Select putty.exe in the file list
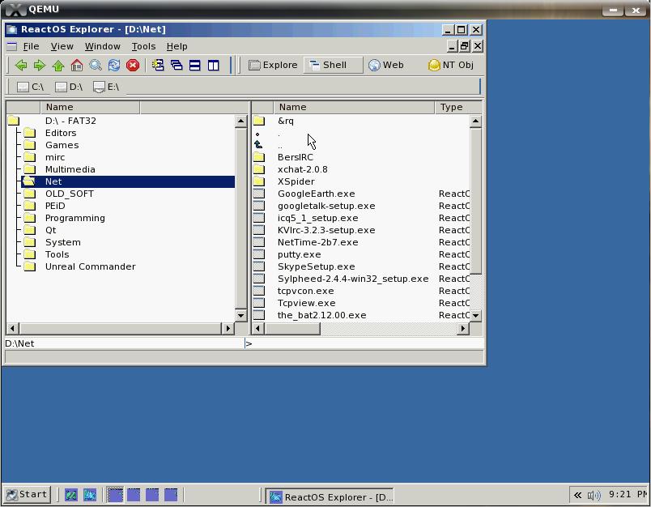 pos(299,254)
